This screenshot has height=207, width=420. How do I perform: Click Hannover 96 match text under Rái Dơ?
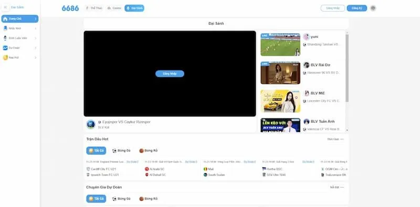point(323,73)
